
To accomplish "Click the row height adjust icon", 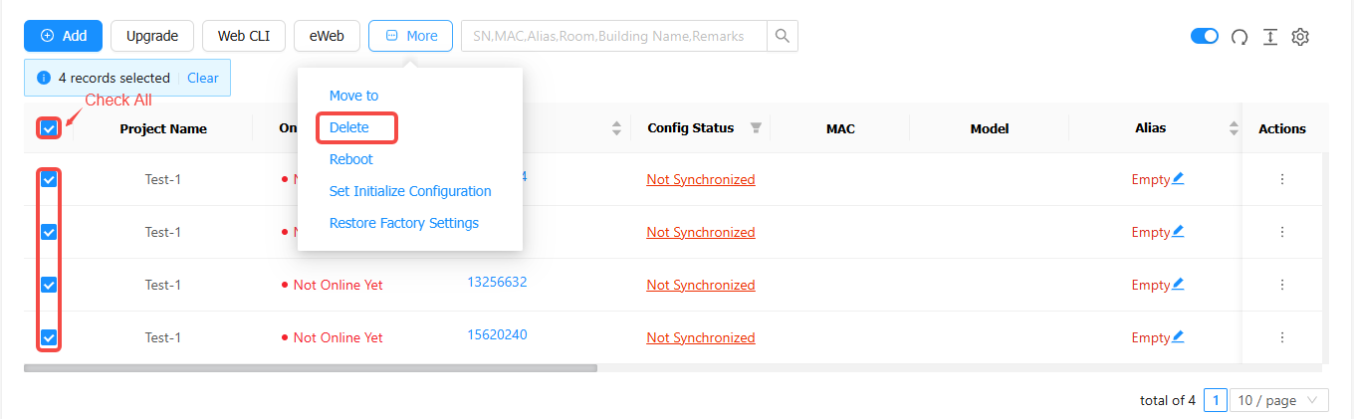I will tap(1270, 37).
